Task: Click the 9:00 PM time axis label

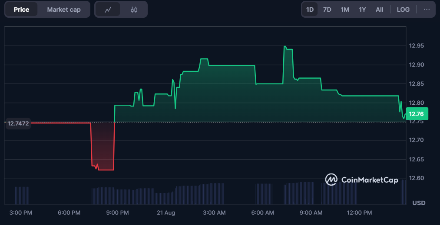Action: pos(118,213)
